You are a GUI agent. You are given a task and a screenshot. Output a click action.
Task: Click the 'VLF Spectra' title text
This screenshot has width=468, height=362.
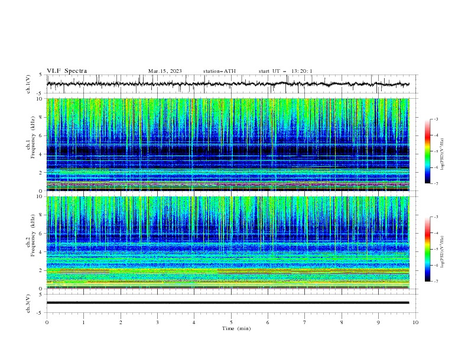(67, 71)
